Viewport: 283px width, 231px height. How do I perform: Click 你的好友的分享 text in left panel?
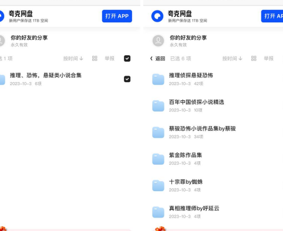[29, 38]
